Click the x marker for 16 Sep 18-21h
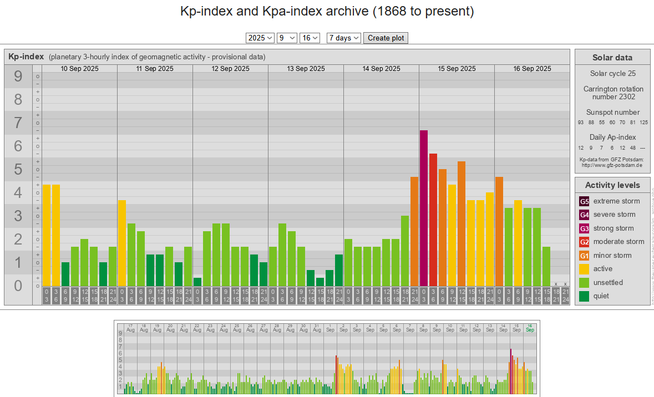 556,284
